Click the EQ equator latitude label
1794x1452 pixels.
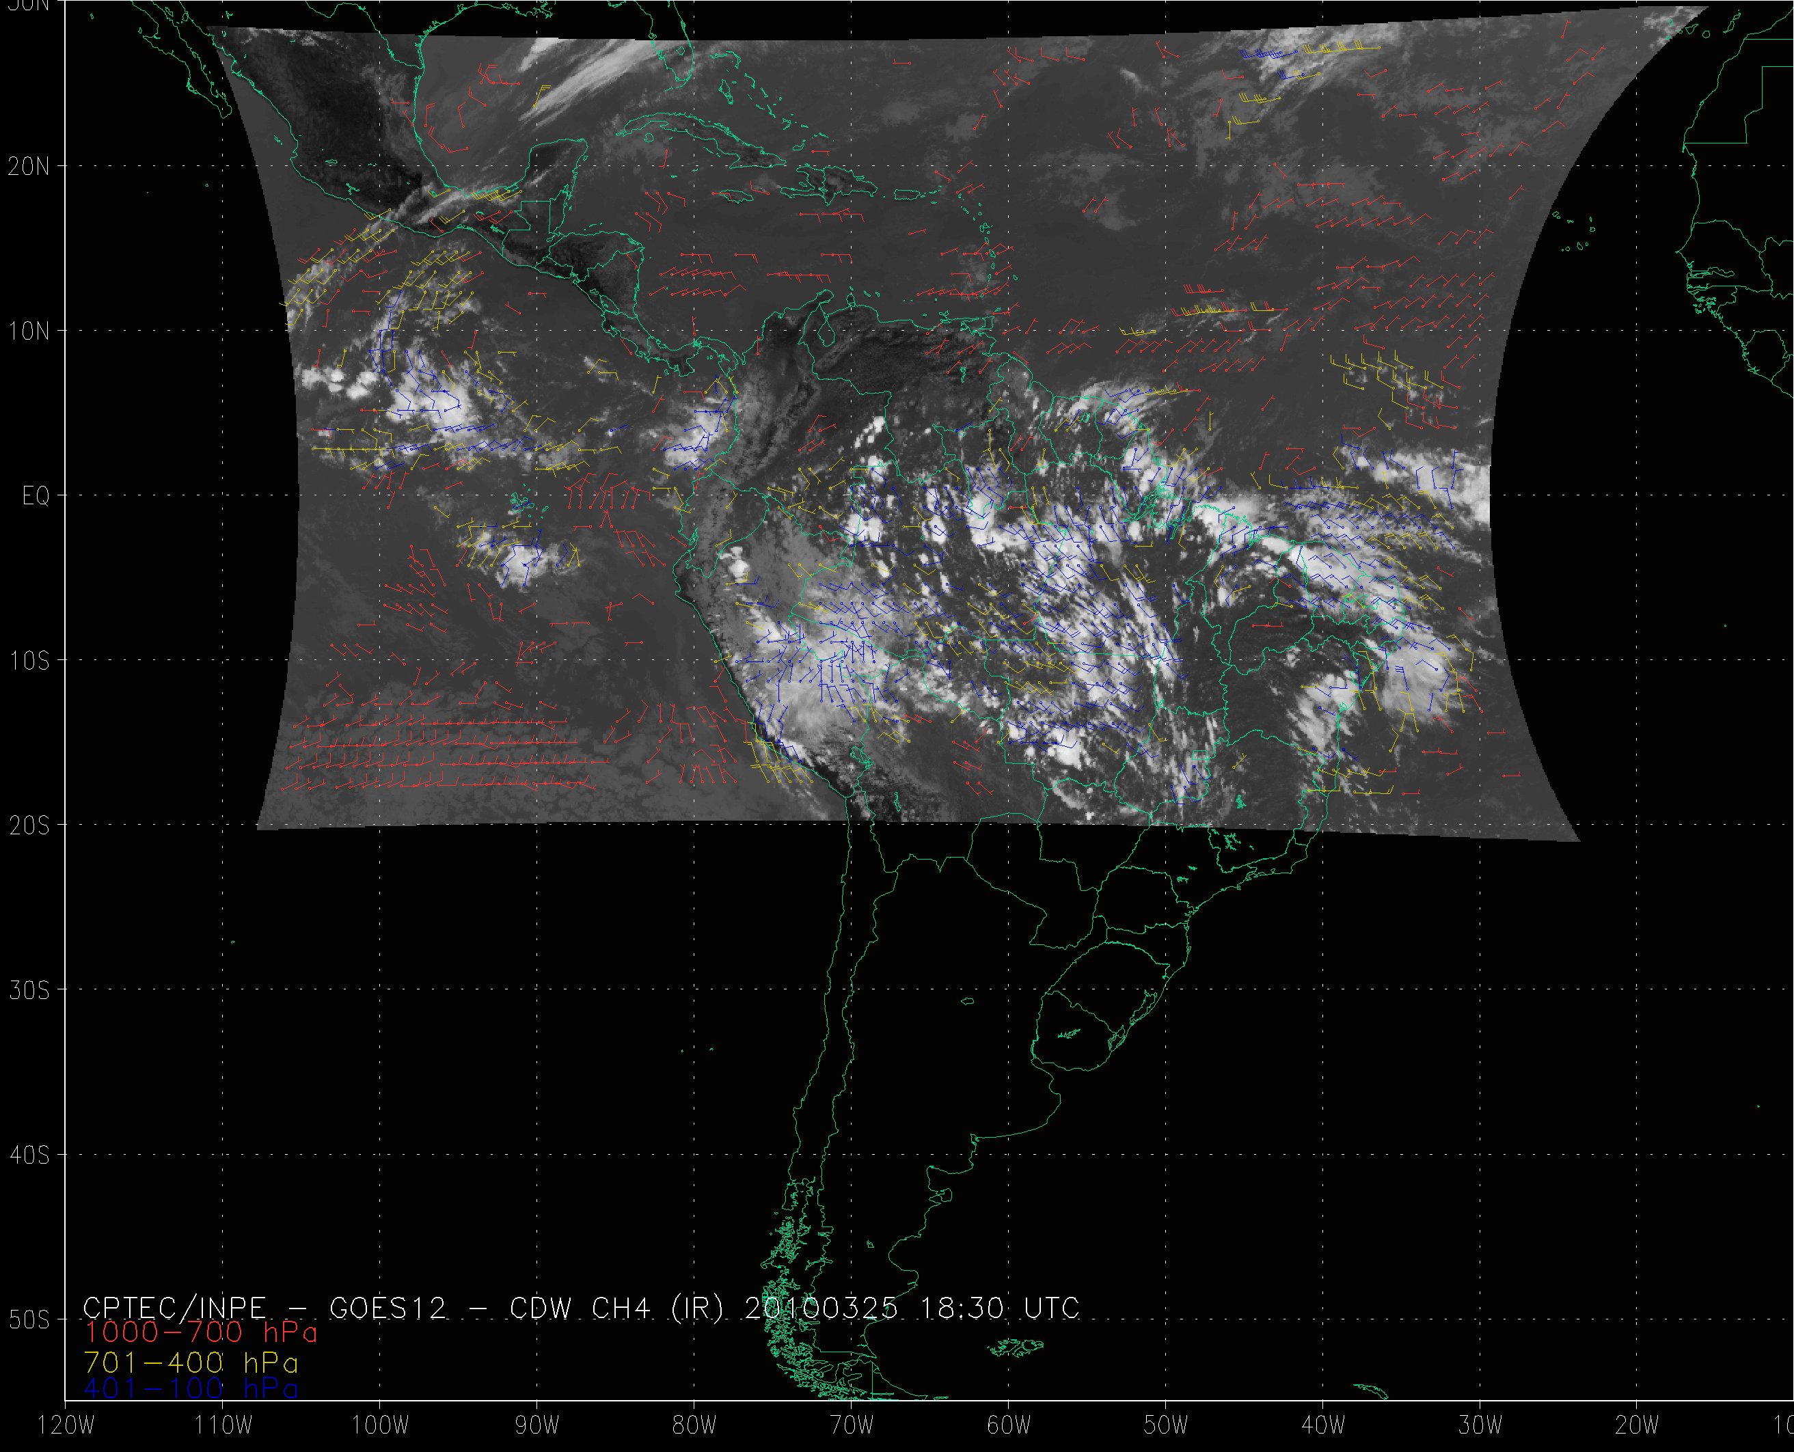(36, 497)
